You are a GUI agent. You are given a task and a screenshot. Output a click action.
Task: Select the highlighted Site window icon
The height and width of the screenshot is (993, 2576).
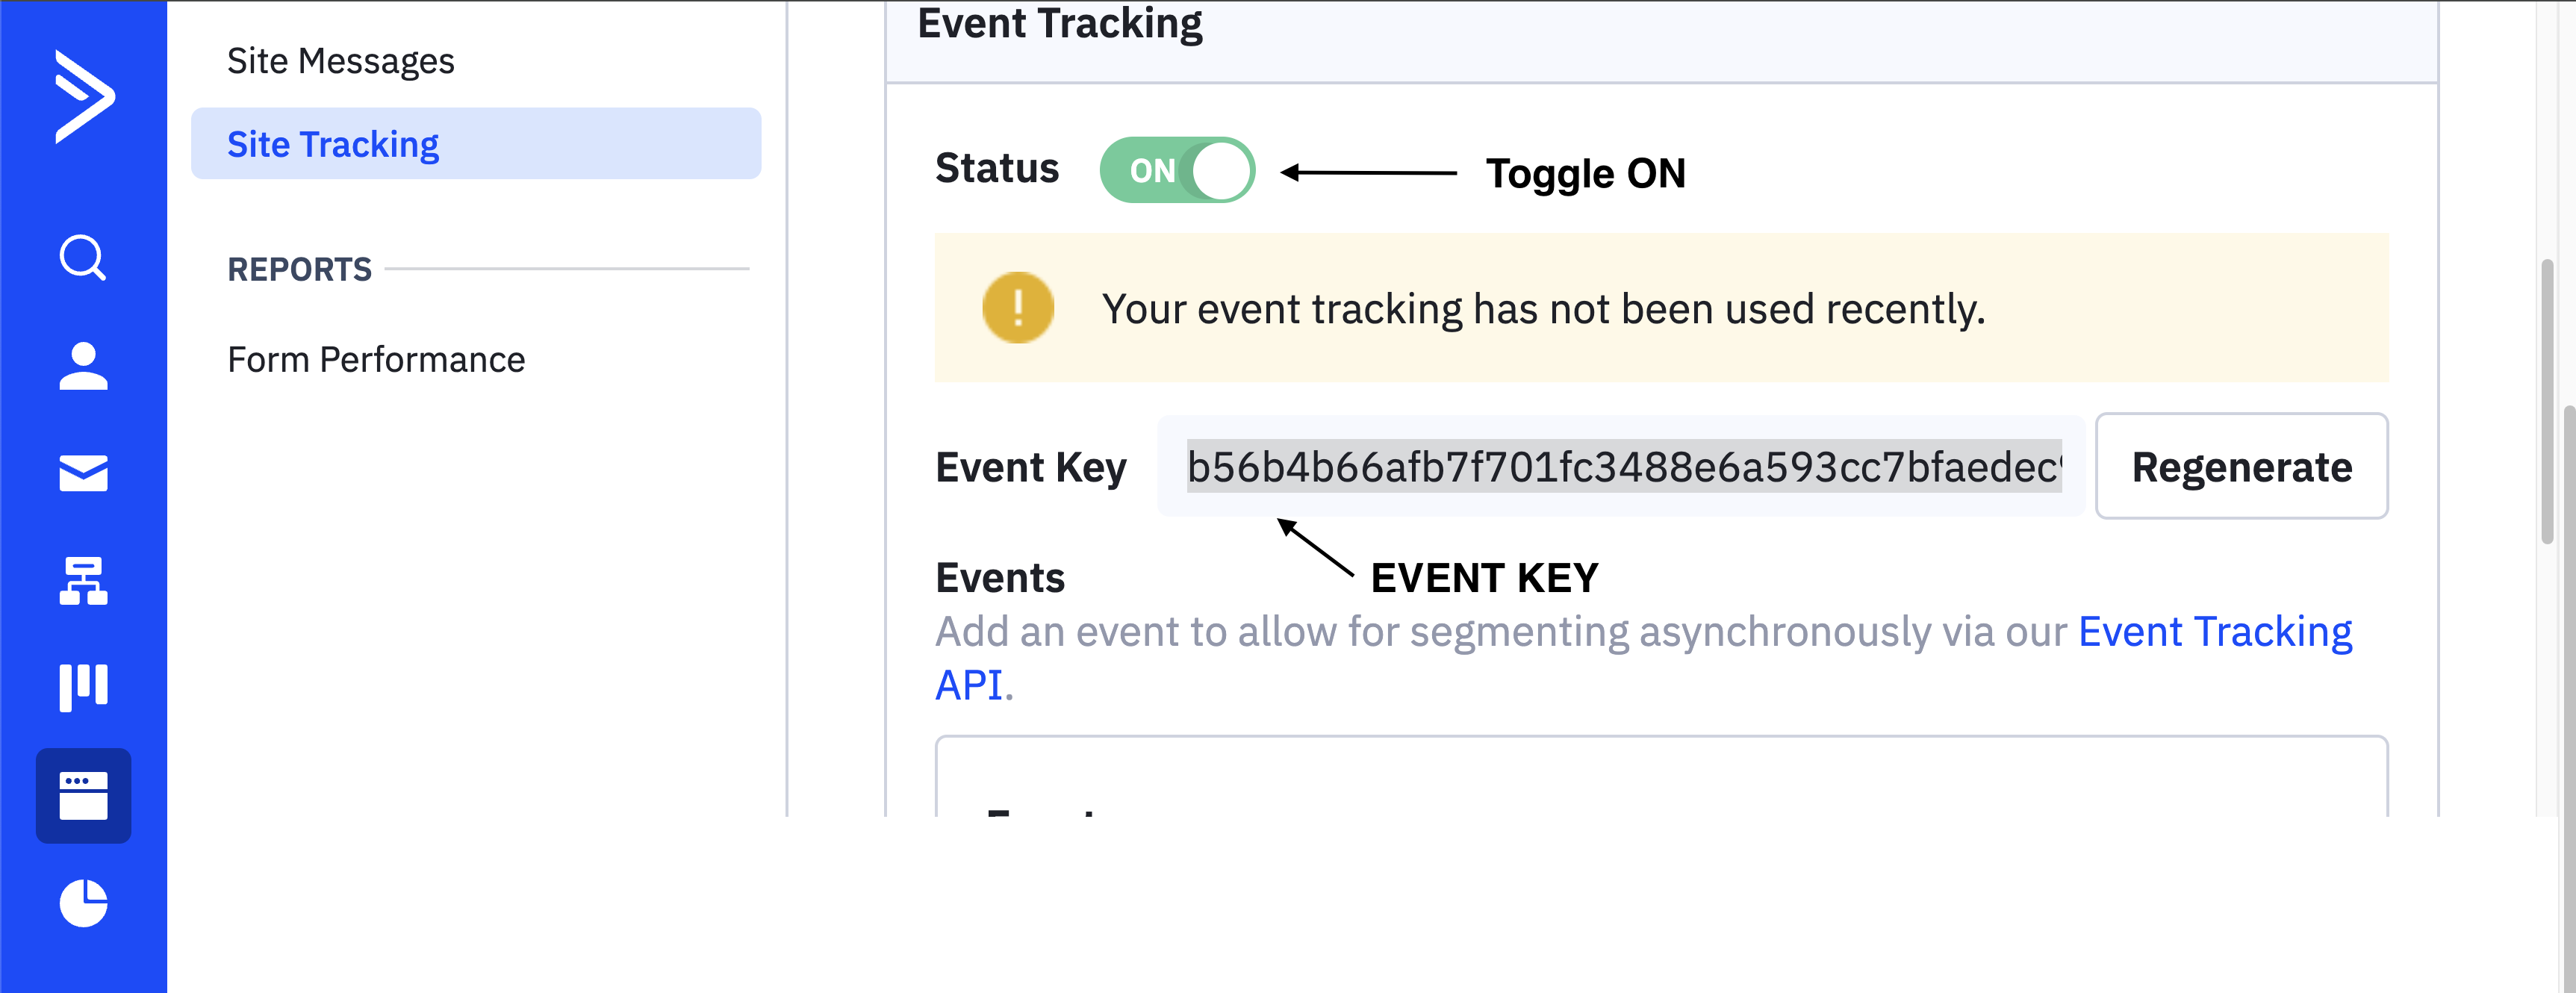click(83, 796)
